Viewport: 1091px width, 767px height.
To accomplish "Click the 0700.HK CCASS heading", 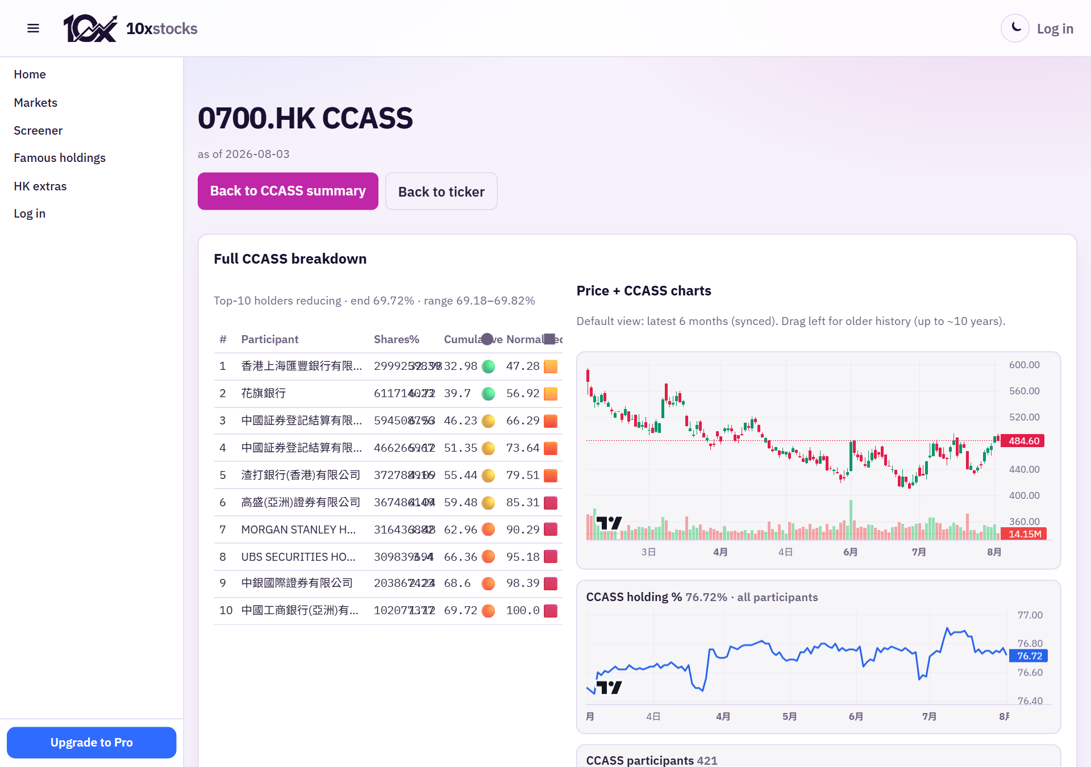I will pyautogui.click(x=305, y=118).
